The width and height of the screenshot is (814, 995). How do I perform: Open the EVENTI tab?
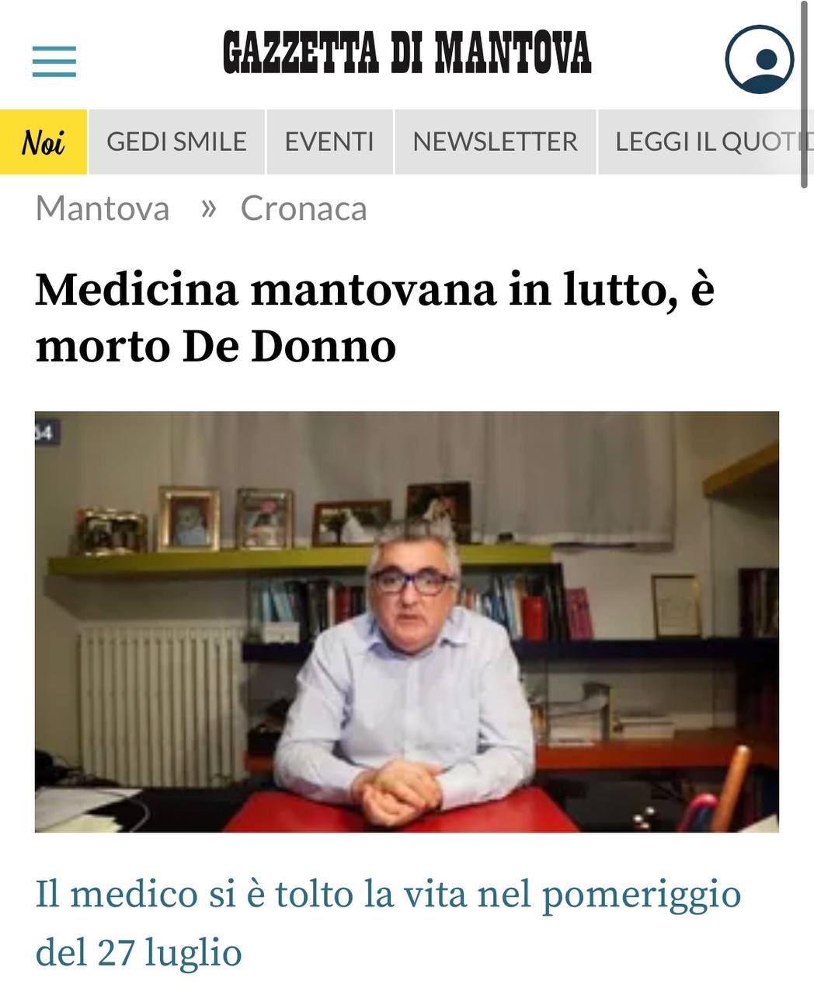coord(329,141)
